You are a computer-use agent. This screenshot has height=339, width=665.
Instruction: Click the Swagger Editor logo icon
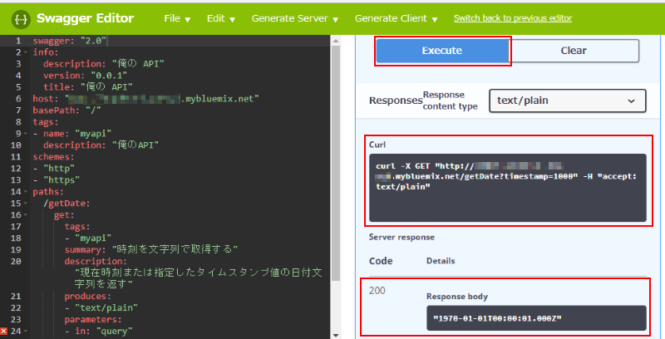pos(21,19)
